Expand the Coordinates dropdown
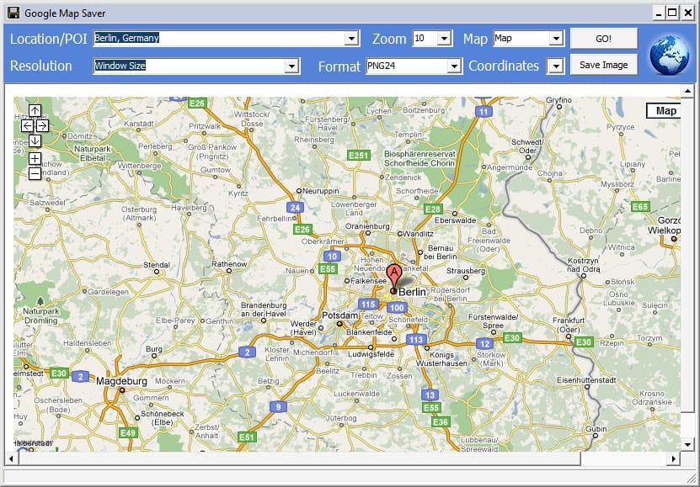Screen dimensions: 700x487 coord(554,66)
